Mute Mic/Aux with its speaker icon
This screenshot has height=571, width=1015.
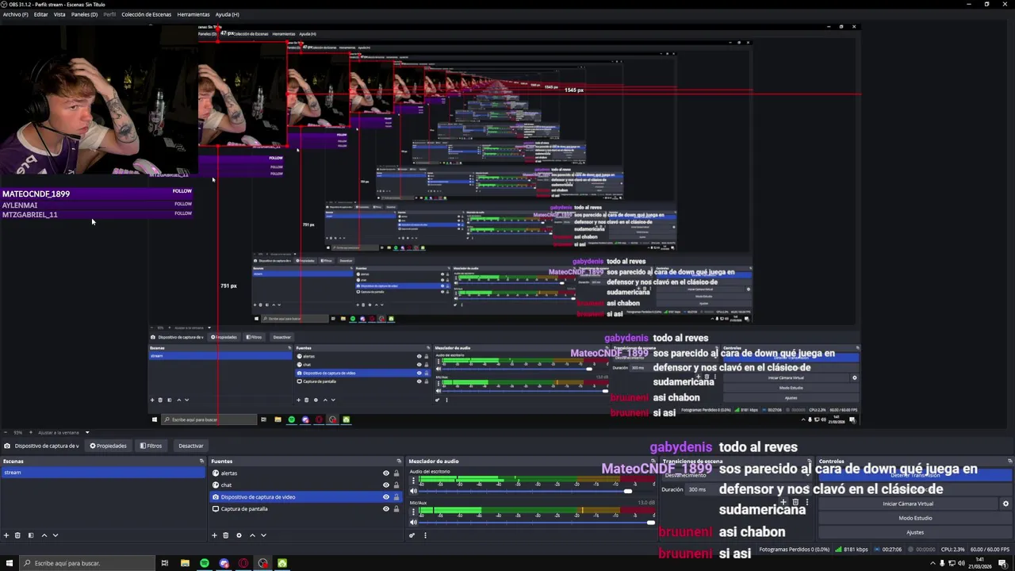(x=412, y=522)
